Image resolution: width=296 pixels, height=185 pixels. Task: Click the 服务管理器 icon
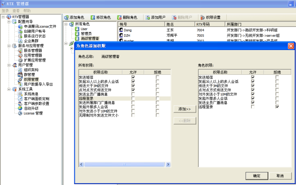click(20, 51)
